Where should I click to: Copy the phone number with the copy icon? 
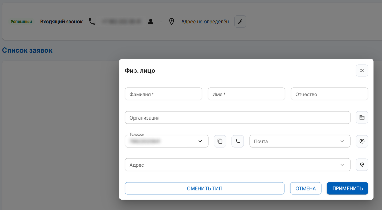[x=220, y=141]
